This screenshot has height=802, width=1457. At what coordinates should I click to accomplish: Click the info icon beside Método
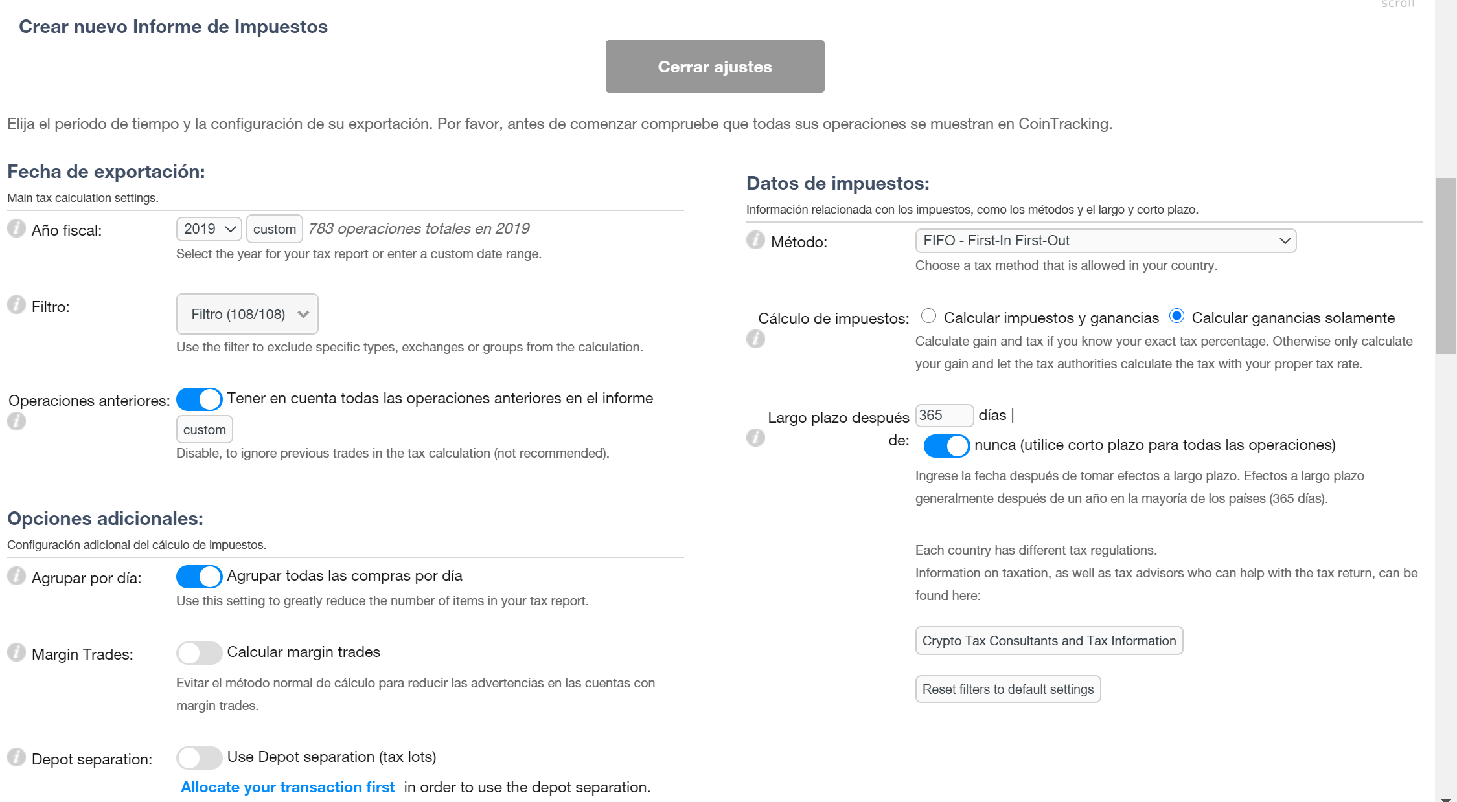[755, 240]
